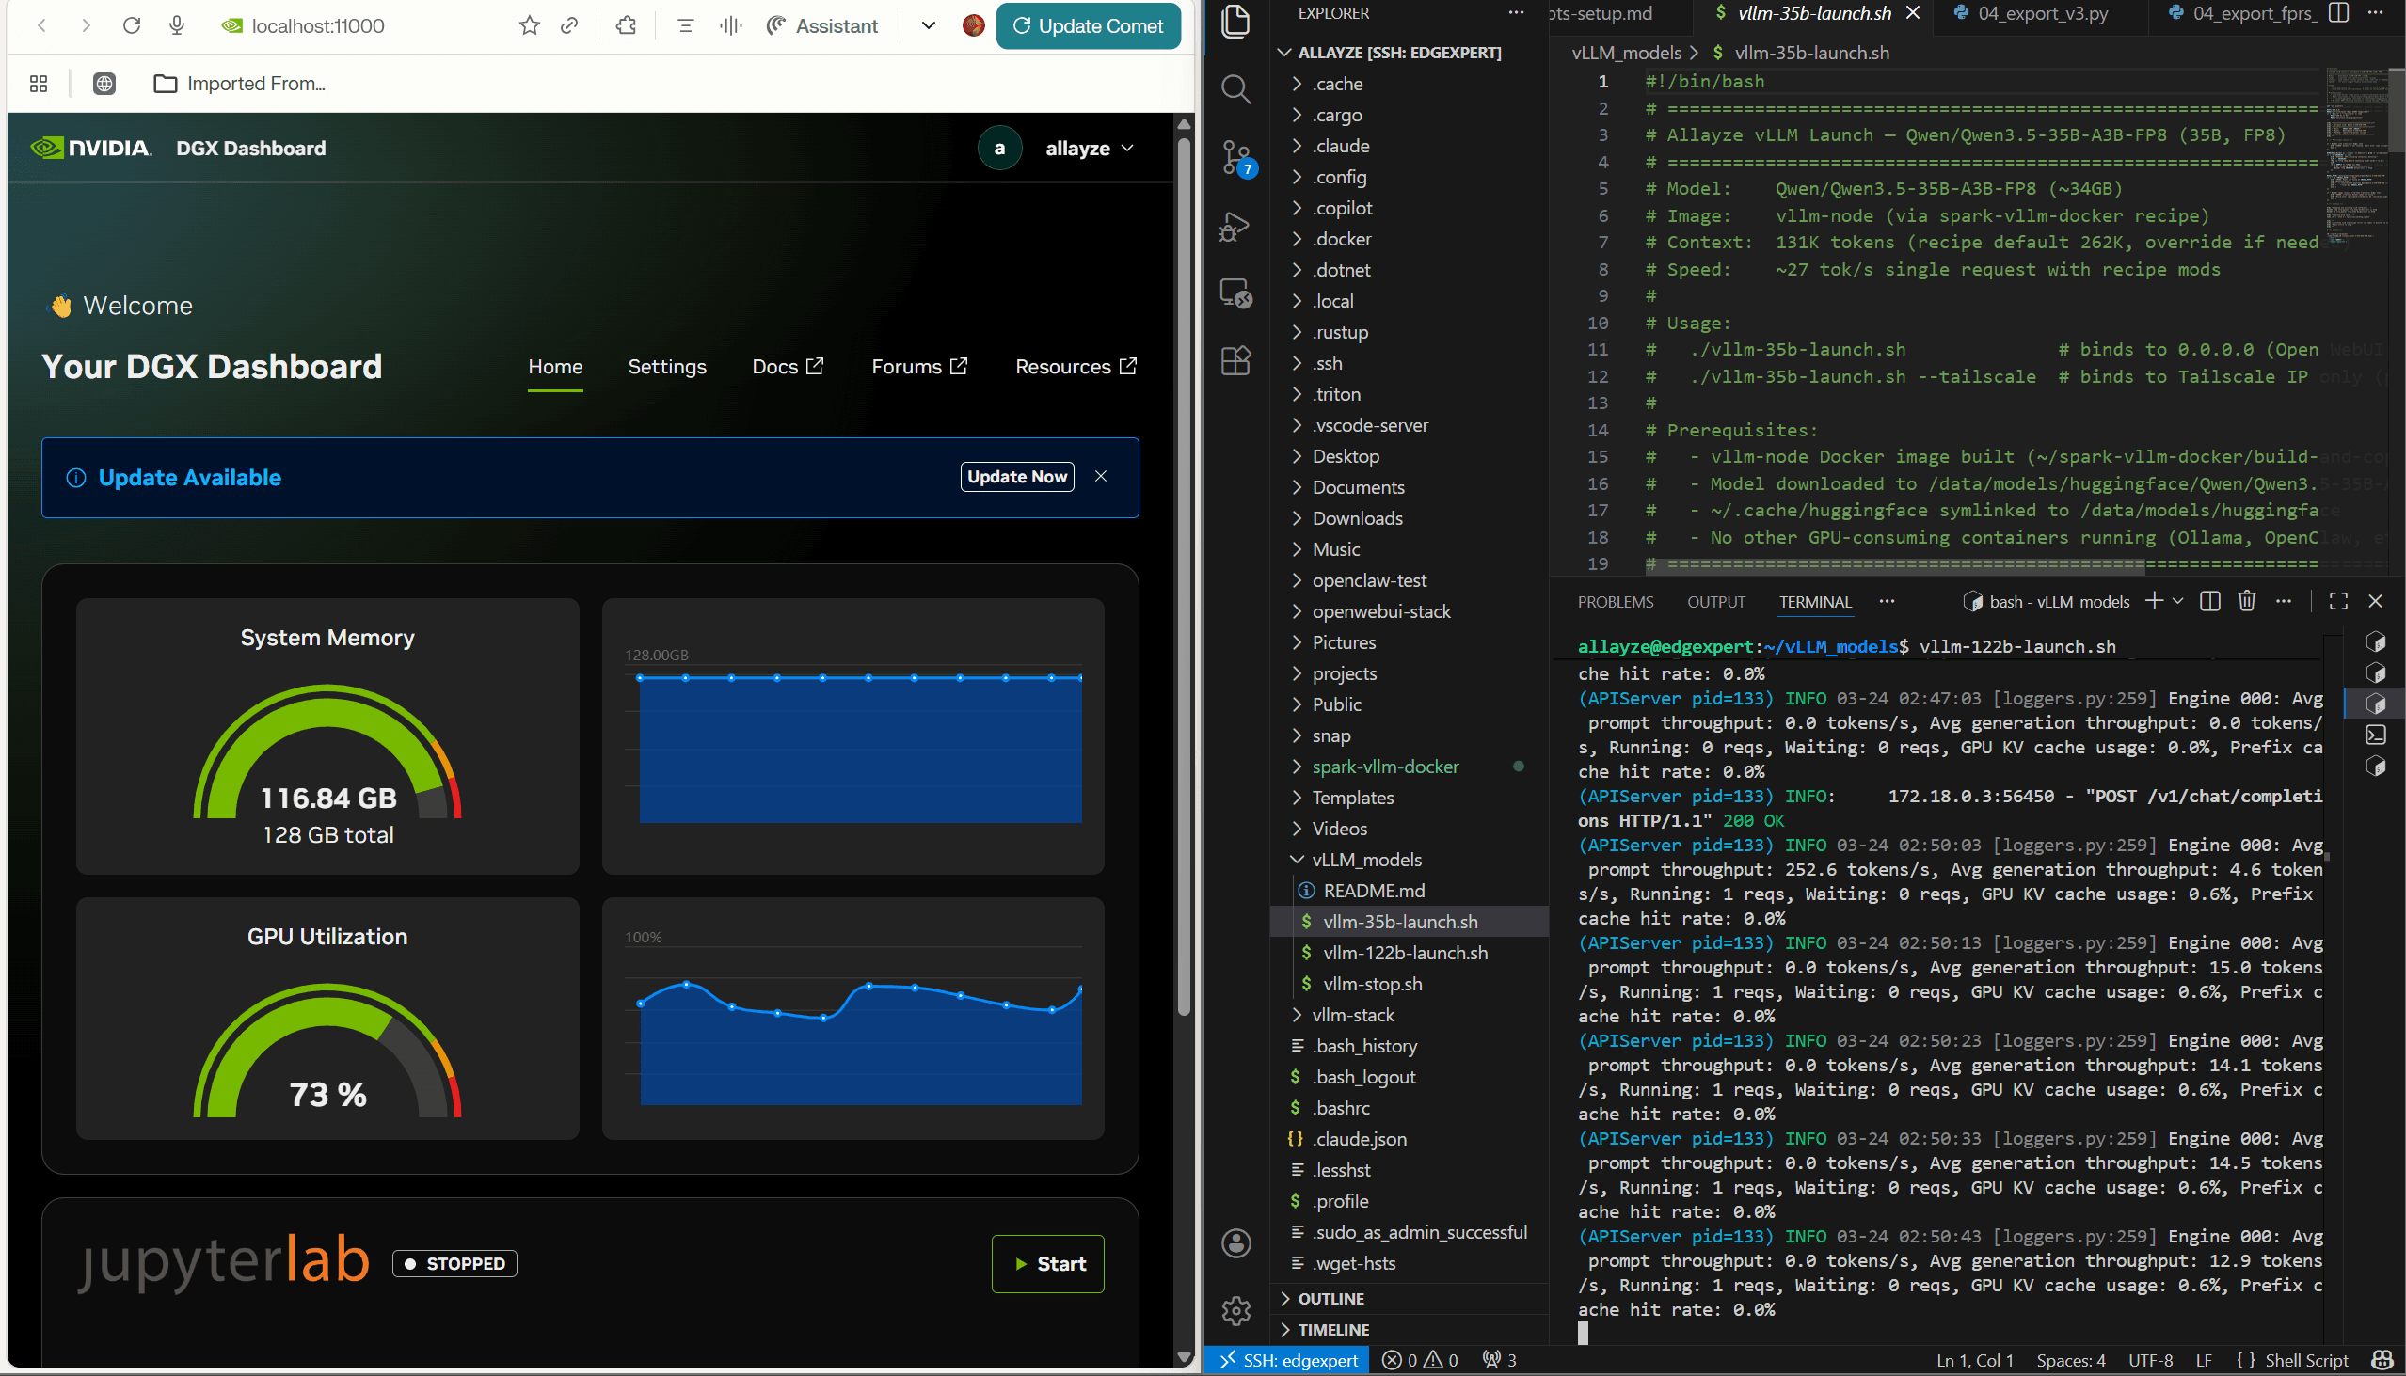
Task: Click dashboard page vertical scrollbar
Action: coord(1184,577)
